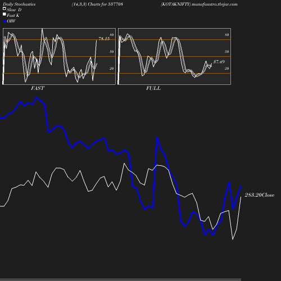Viewport: 281px width, 281px height.
Task: Click the FULL chart caption
Action: [x=153, y=88]
